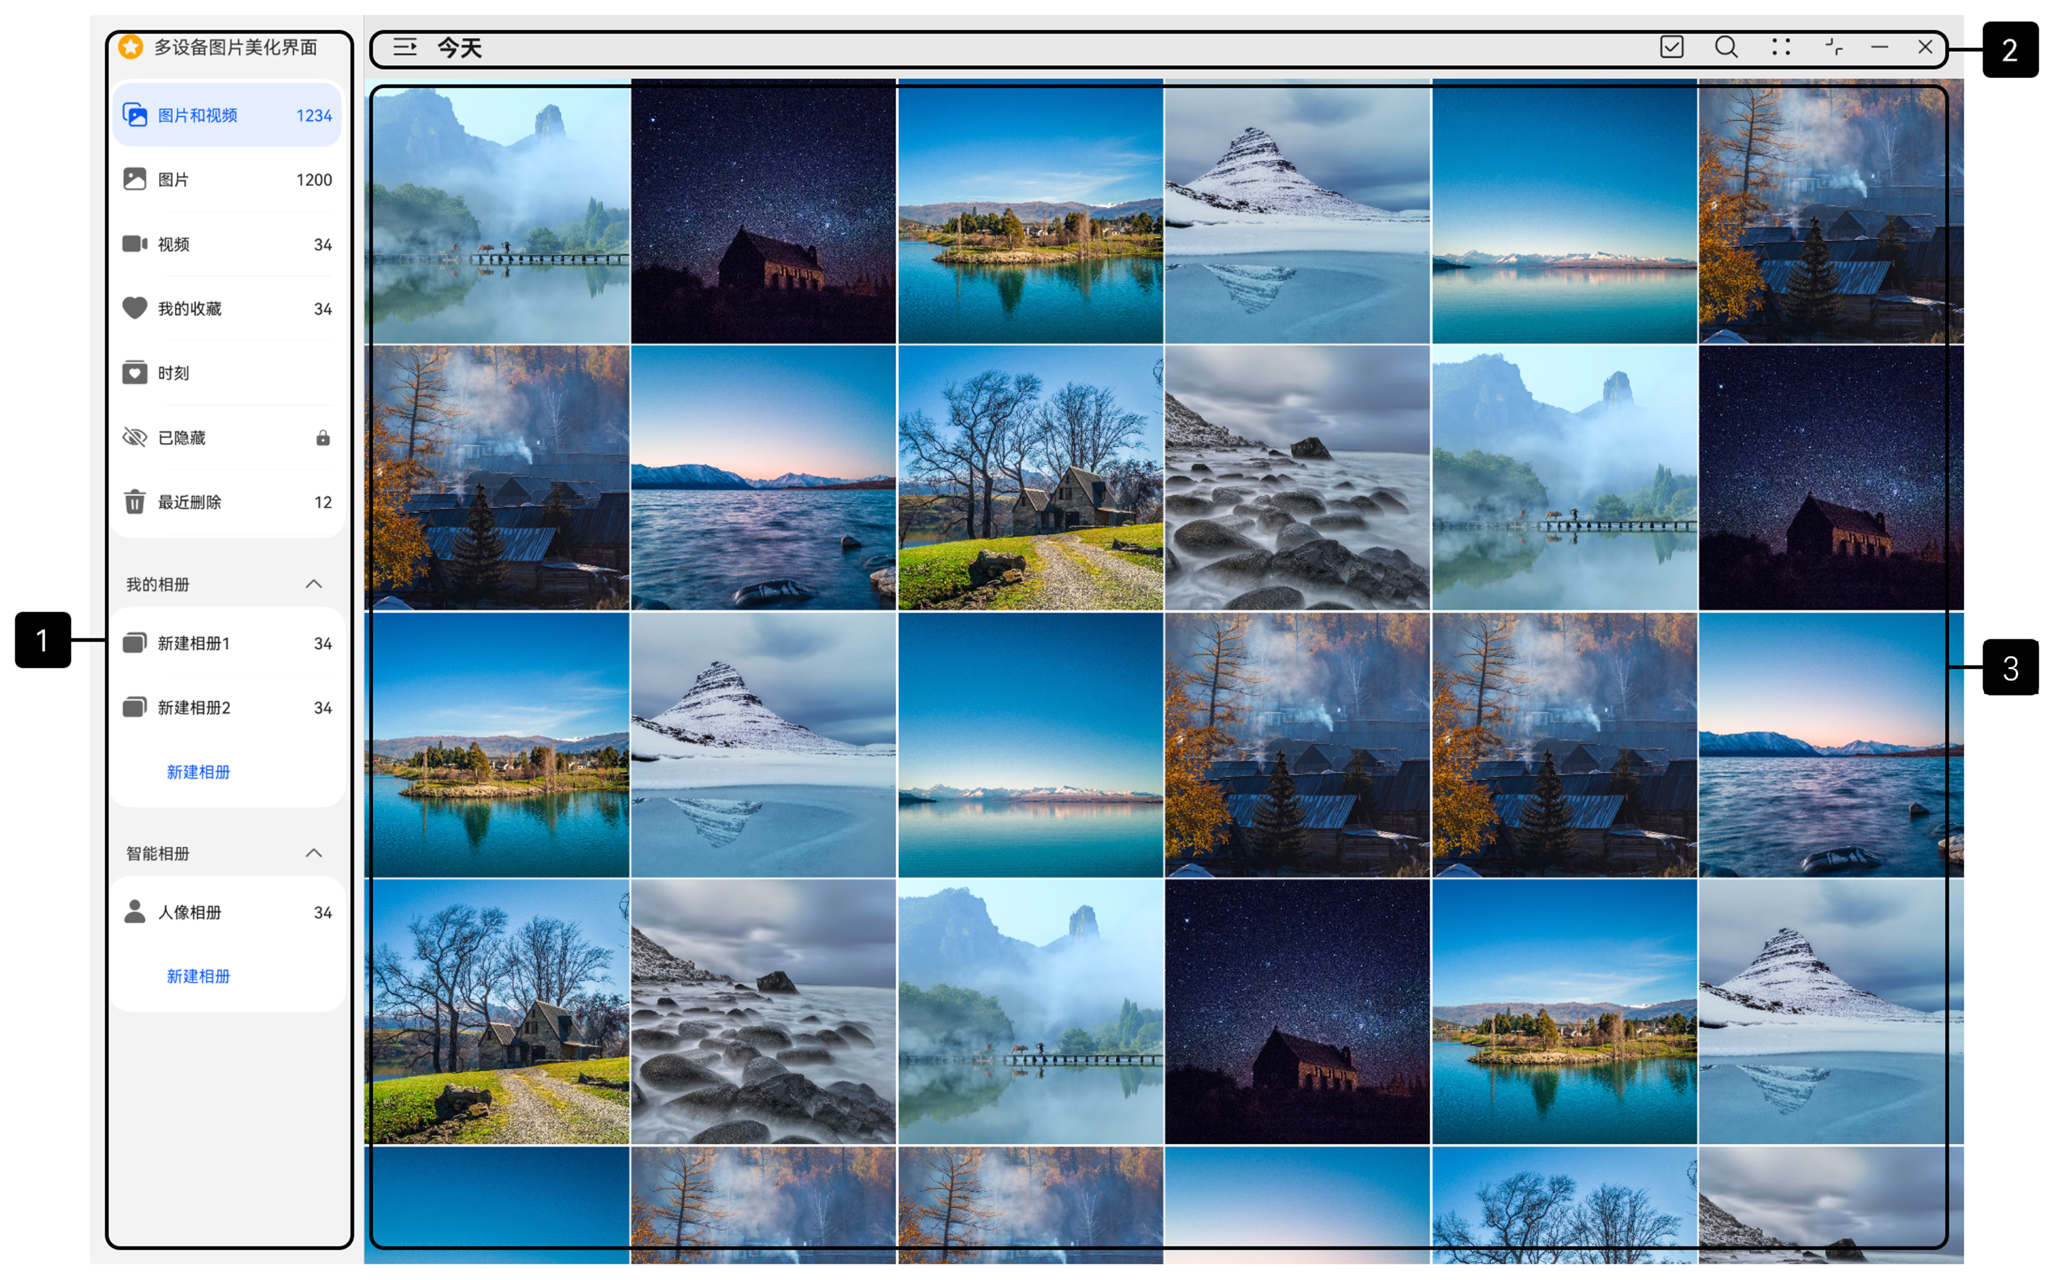
Task: Click the lock icon beside 已隐藏
Action: tap(322, 437)
